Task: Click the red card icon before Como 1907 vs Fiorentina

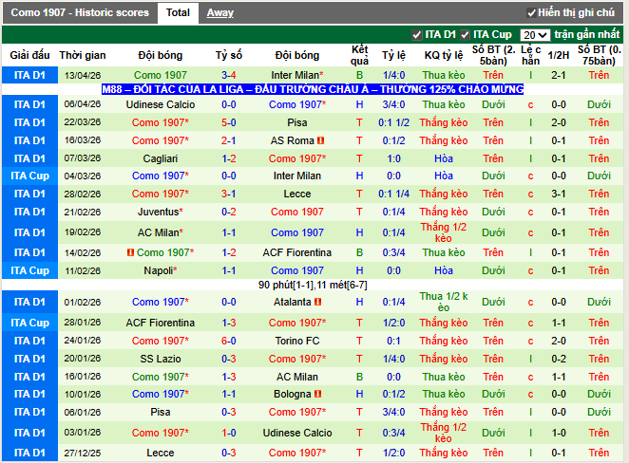Action: (x=130, y=252)
